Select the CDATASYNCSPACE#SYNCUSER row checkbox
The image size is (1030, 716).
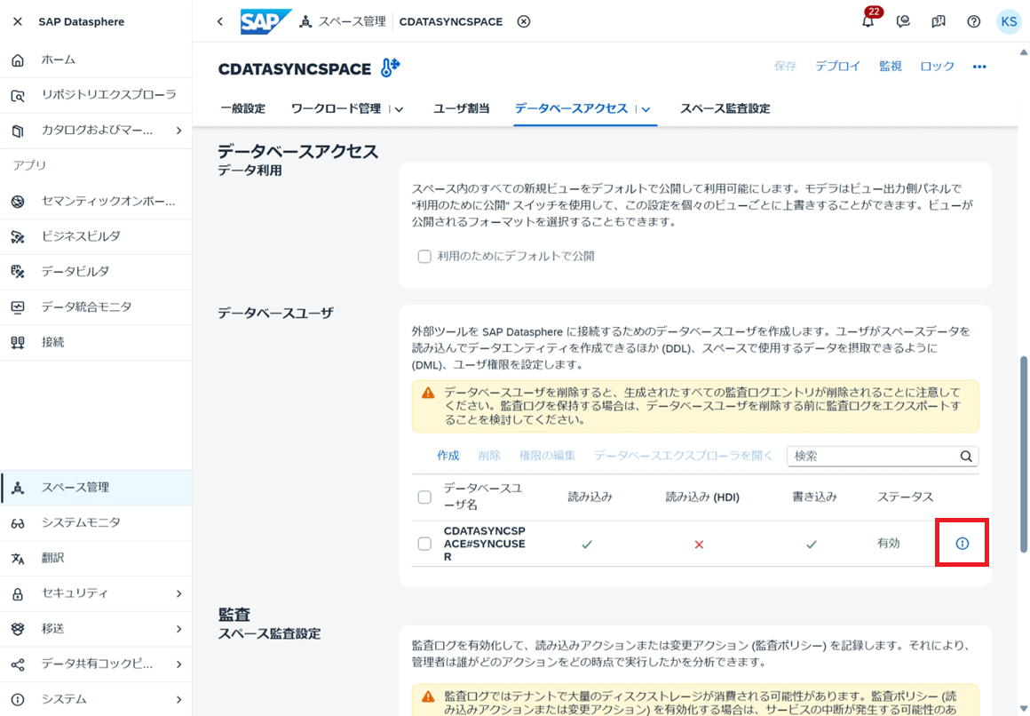424,544
